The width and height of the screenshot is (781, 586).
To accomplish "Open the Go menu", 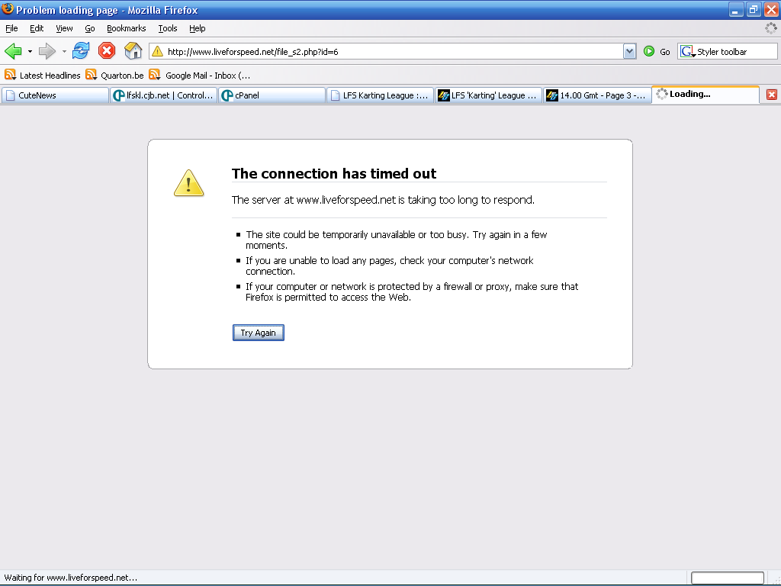I will (90, 28).
